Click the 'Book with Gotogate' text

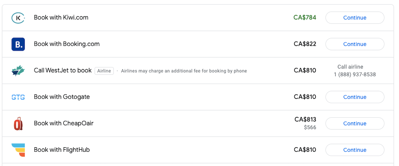click(x=62, y=97)
